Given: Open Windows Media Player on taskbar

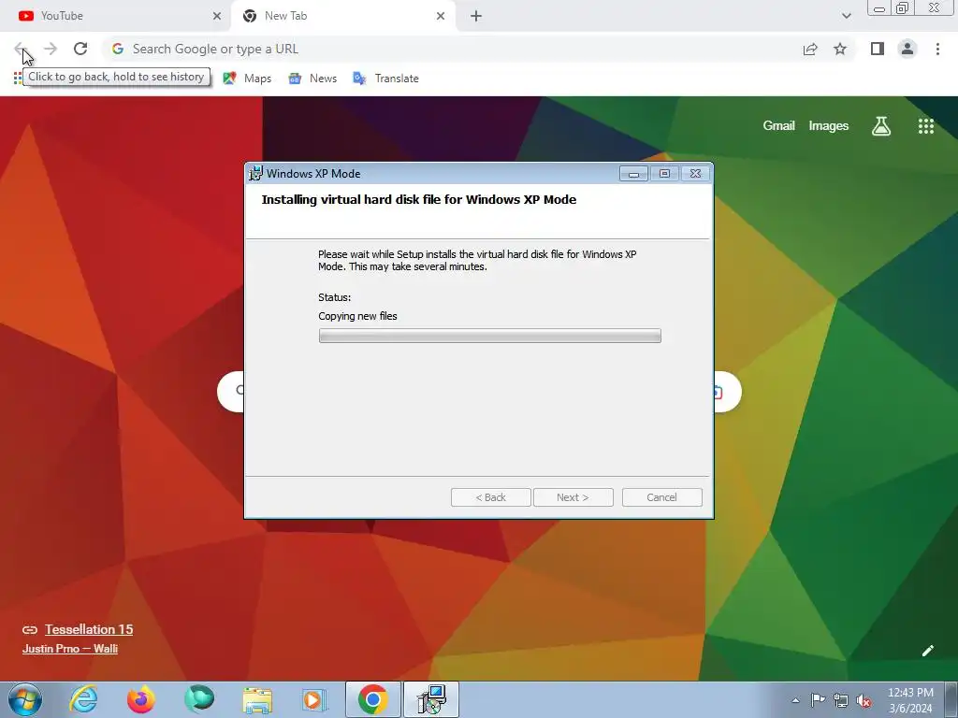Looking at the screenshot, I should (314, 699).
